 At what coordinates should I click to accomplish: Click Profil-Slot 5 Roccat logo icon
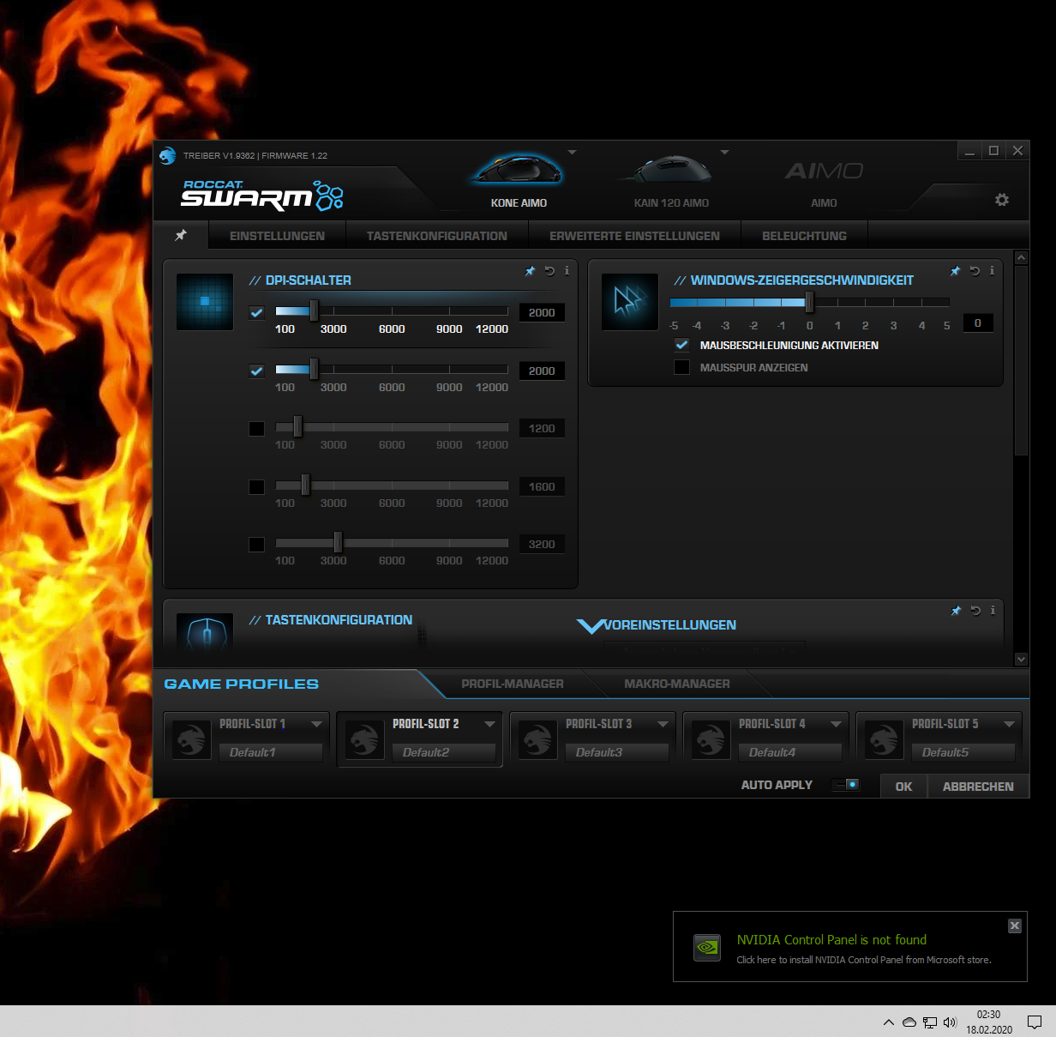[884, 739]
